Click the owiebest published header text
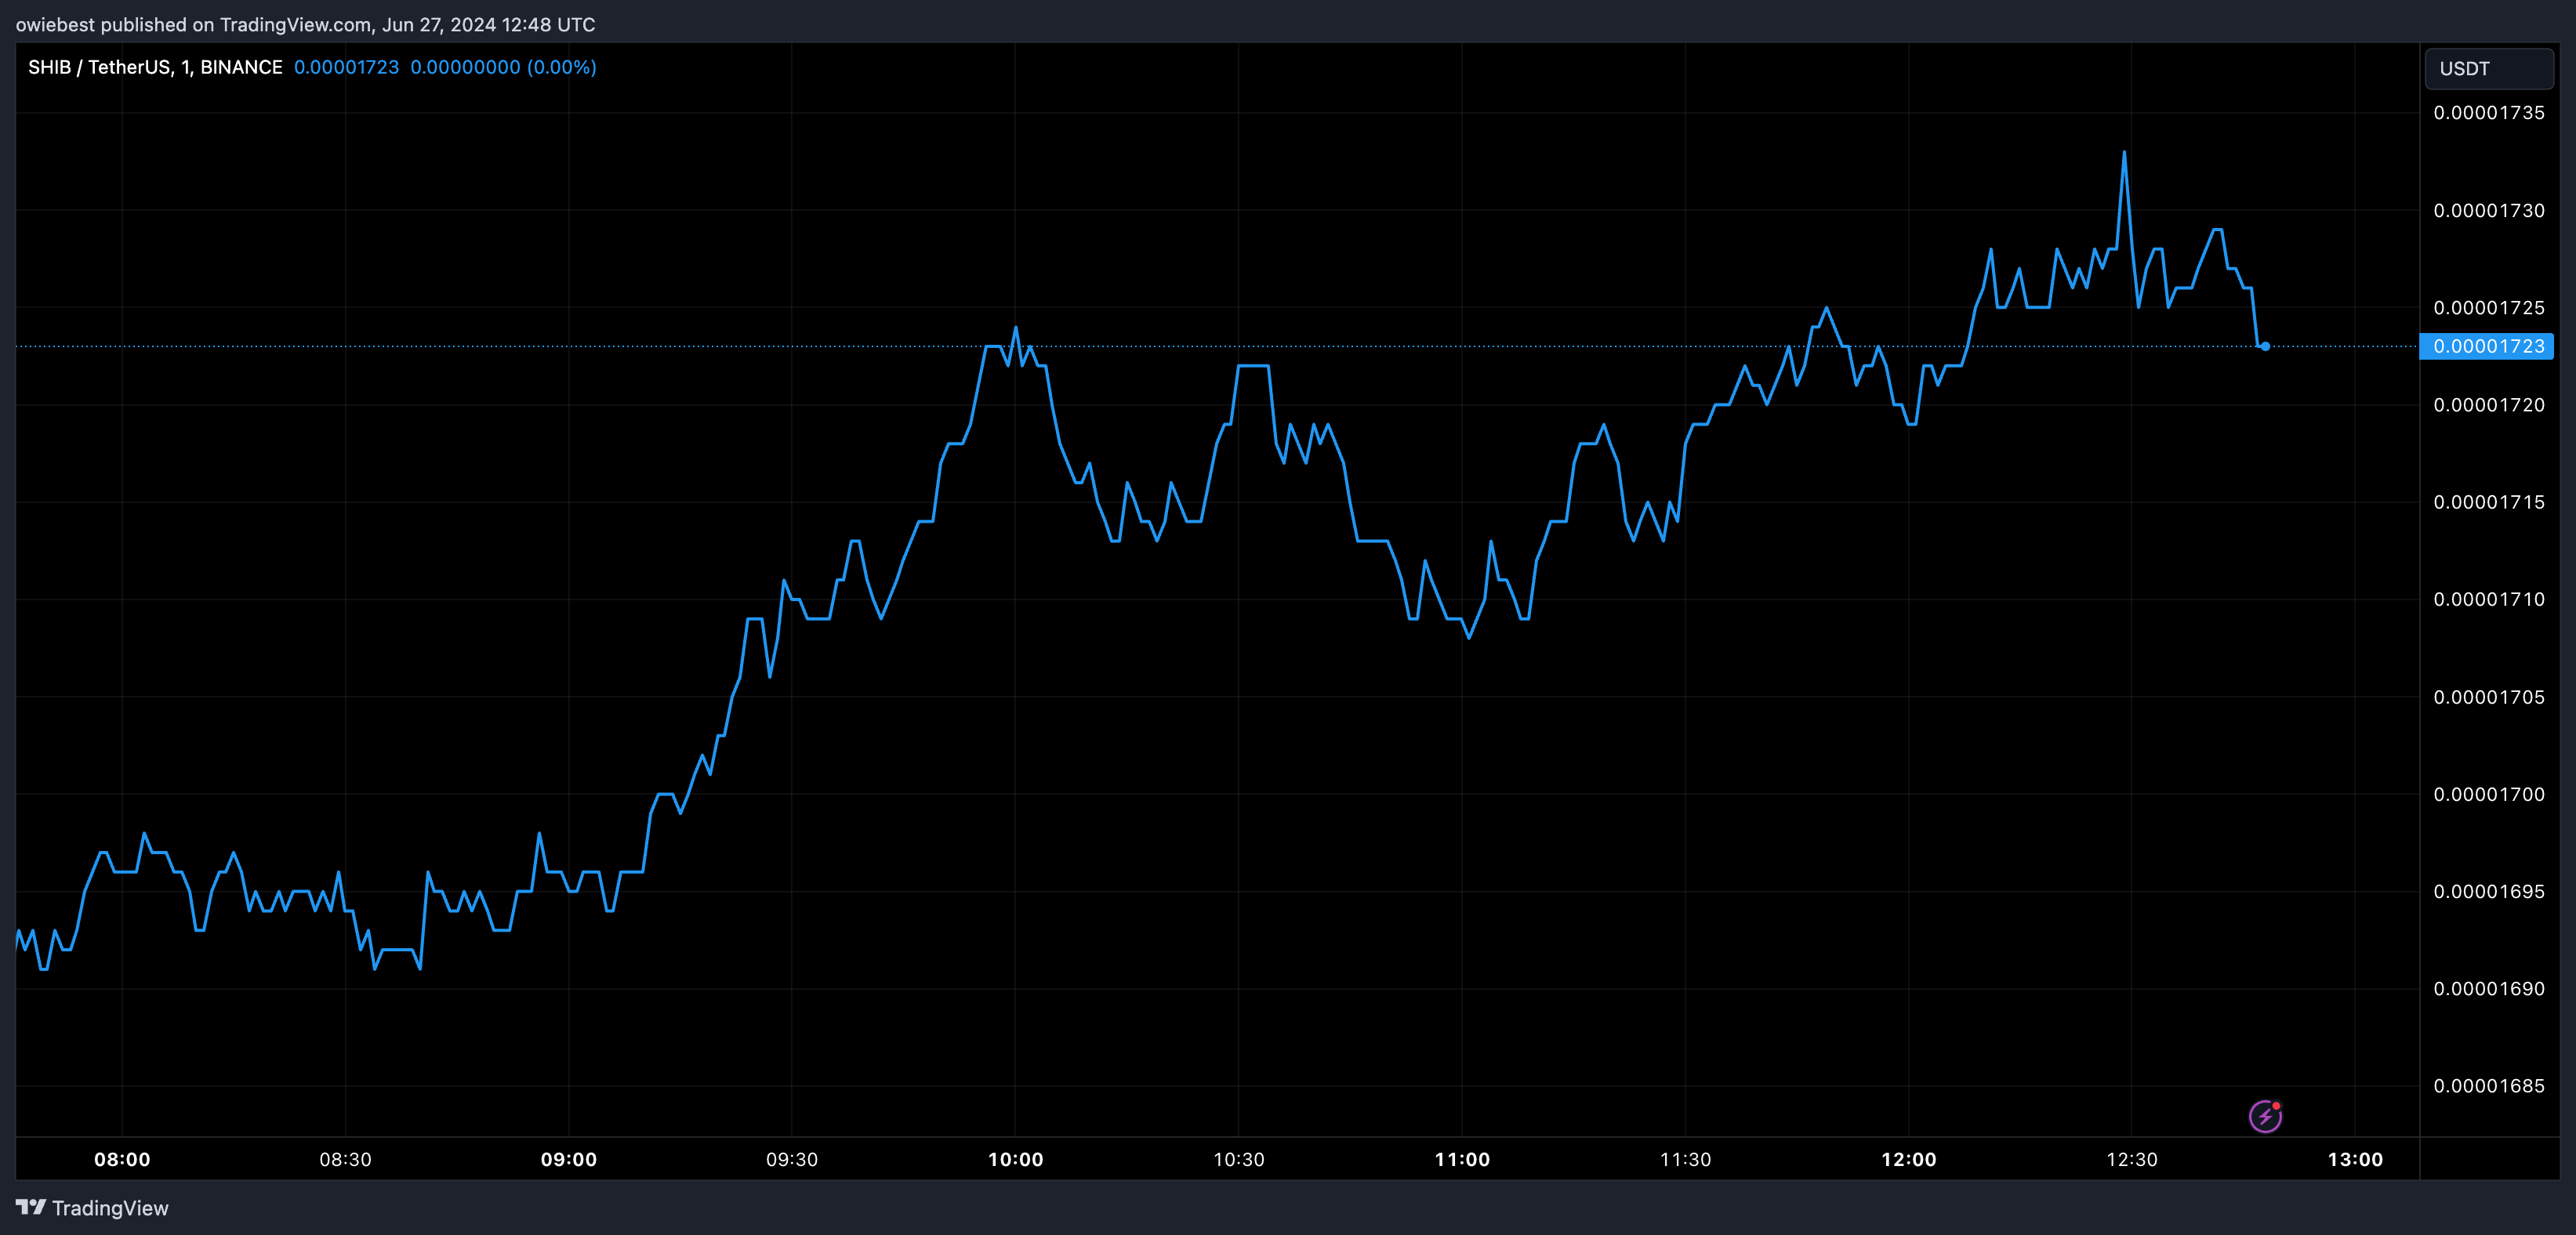This screenshot has width=2576, height=1235. 305,24
